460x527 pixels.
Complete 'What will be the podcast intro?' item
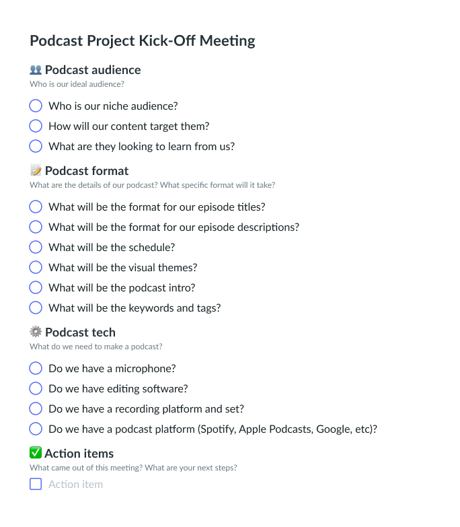pos(36,288)
